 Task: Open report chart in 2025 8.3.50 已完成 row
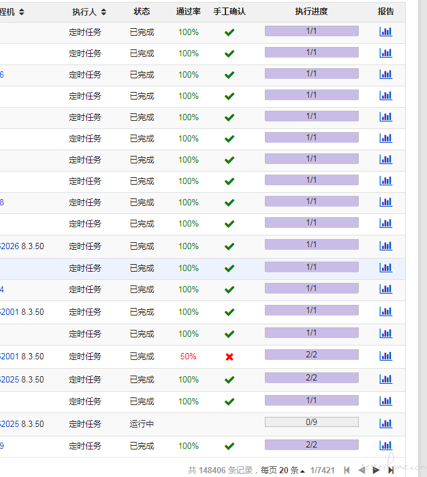(386, 379)
